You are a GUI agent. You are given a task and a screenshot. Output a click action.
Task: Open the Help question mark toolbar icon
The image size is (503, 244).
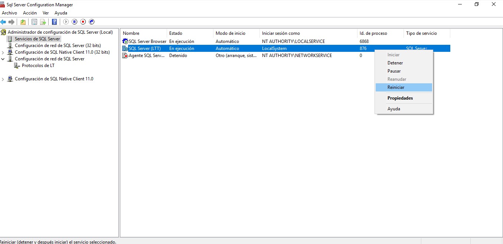55,22
